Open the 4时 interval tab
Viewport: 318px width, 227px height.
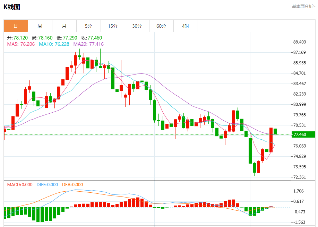(x=186, y=26)
